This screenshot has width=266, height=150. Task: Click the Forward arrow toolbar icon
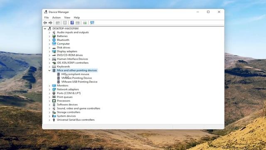pyautogui.click(x=50, y=22)
